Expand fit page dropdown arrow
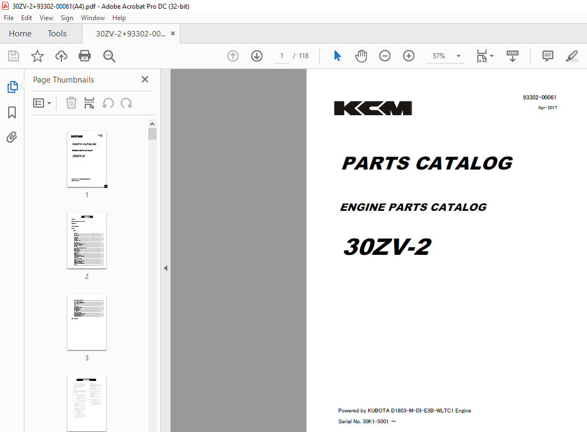The image size is (587, 432). [x=492, y=56]
